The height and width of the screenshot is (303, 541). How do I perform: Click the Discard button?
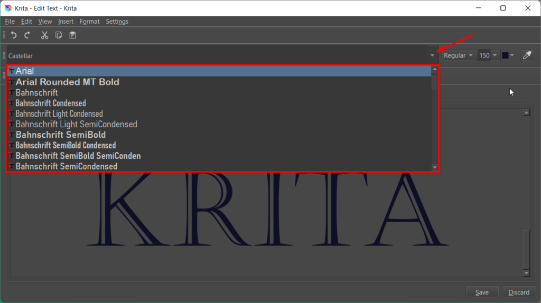coord(518,292)
